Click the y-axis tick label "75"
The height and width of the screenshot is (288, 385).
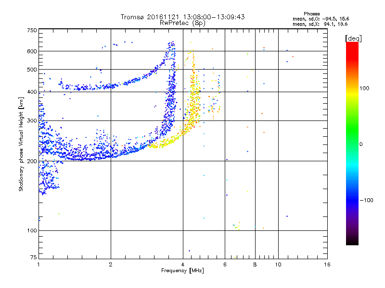[33, 257]
